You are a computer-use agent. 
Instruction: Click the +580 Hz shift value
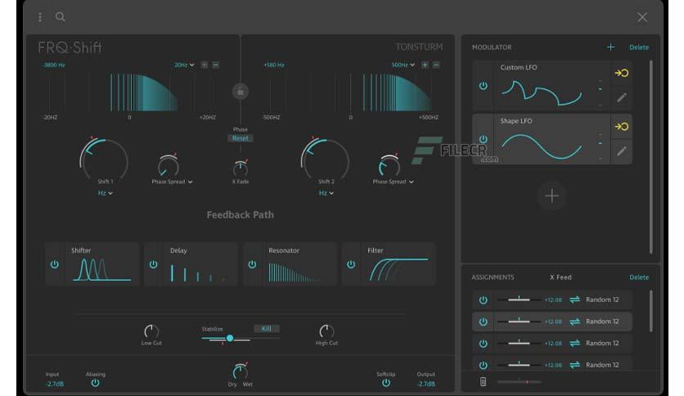click(x=274, y=65)
